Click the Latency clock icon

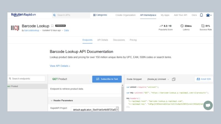click(x=182, y=26)
